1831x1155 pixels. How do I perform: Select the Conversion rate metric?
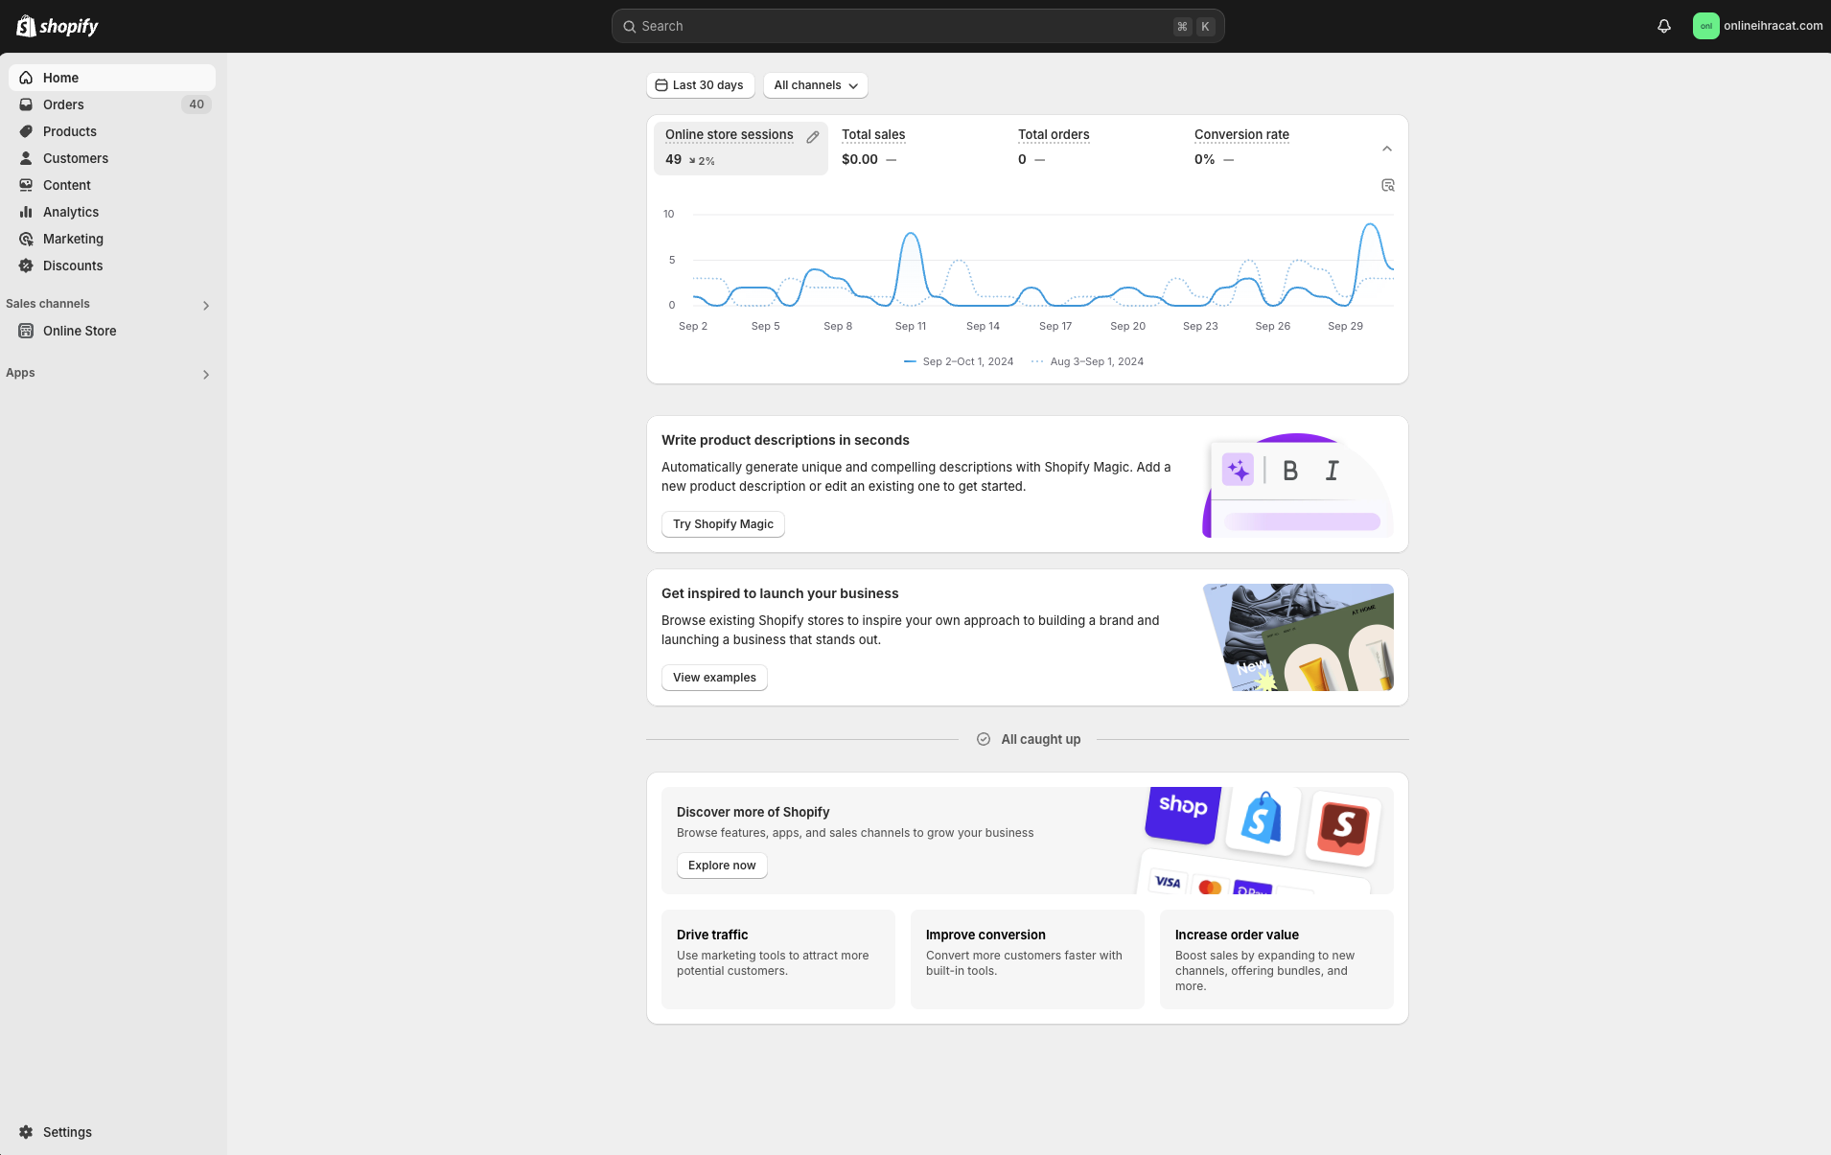point(1270,148)
